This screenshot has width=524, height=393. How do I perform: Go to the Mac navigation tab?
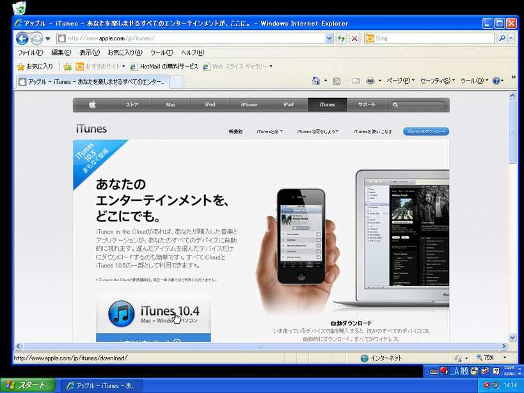point(171,104)
